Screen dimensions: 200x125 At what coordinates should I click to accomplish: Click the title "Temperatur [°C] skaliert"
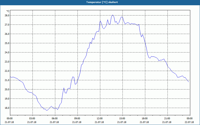(102, 2)
